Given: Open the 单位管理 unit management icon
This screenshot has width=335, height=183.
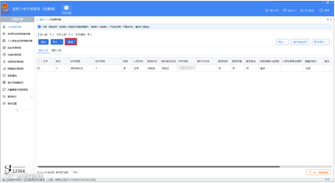Looking at the screenshot, I should coord(302,10).
